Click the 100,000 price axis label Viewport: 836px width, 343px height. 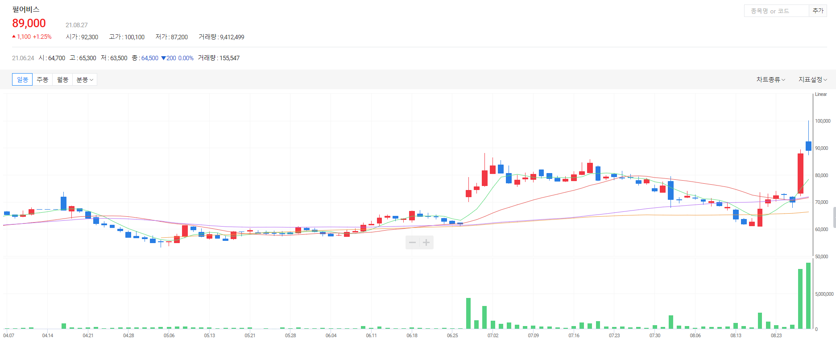click(x=823, y=121)
